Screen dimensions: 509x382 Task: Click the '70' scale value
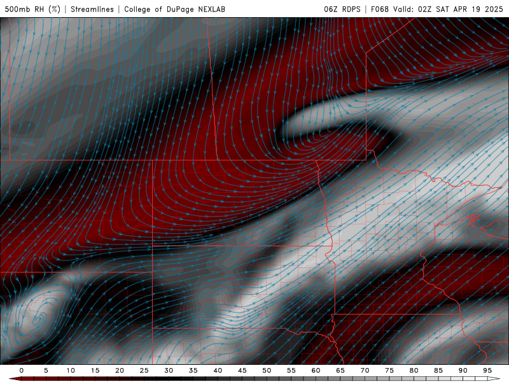coord(365,371)
